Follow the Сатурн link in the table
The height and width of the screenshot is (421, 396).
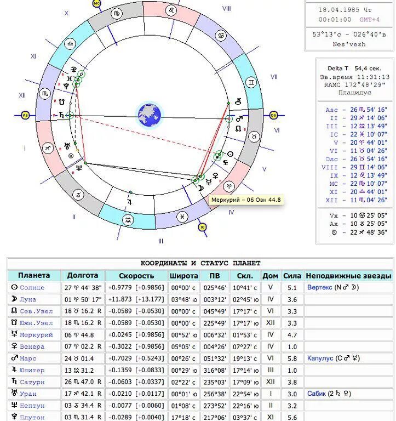[x=32, y=382]
